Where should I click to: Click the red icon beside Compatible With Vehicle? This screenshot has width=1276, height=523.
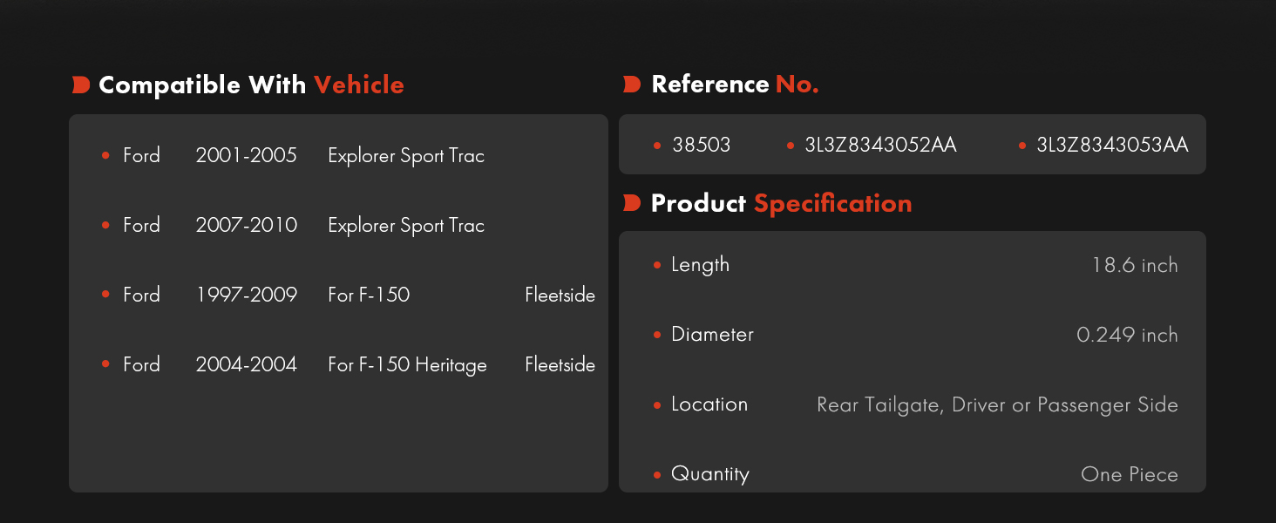tap(81, 85)
